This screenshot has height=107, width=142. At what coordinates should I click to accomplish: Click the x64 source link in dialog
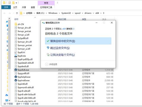tap(64, 29)
